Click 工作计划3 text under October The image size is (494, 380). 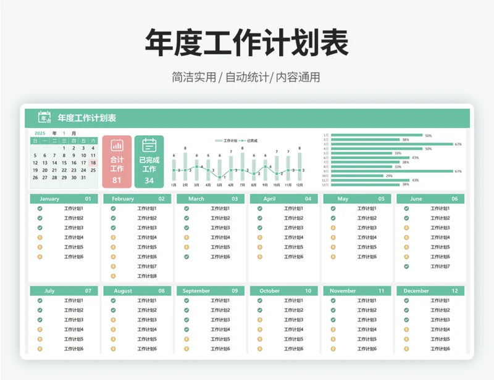tap(294, 320)
